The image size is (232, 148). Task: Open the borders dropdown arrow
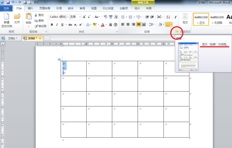click(171, 24)
